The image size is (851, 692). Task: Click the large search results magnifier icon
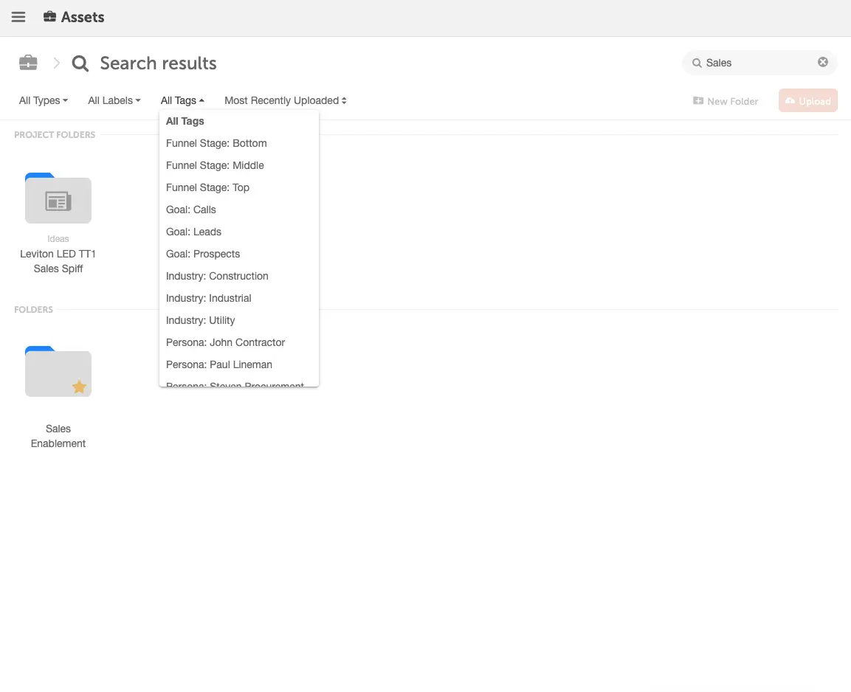tap(80, 63)
